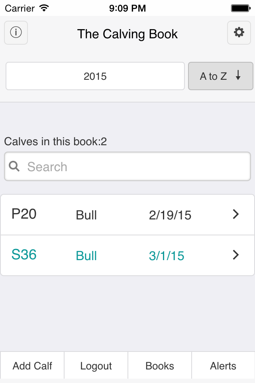Open settings via the gear icon

[x=239, y=33]
